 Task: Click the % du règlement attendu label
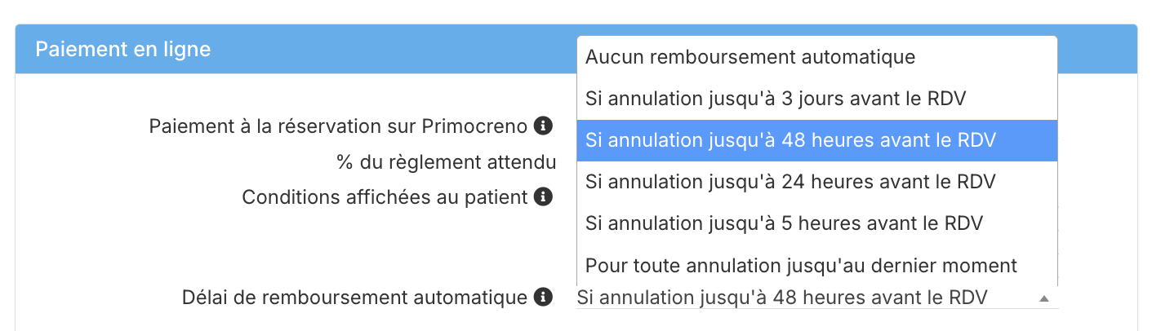pyautogui.click(x=447, y=161)
